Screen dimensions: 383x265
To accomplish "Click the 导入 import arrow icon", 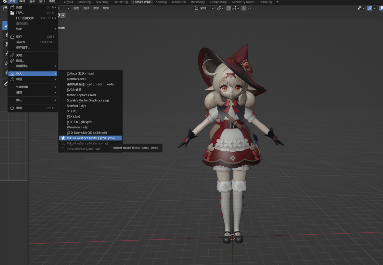I will click(x=12, y=74).
